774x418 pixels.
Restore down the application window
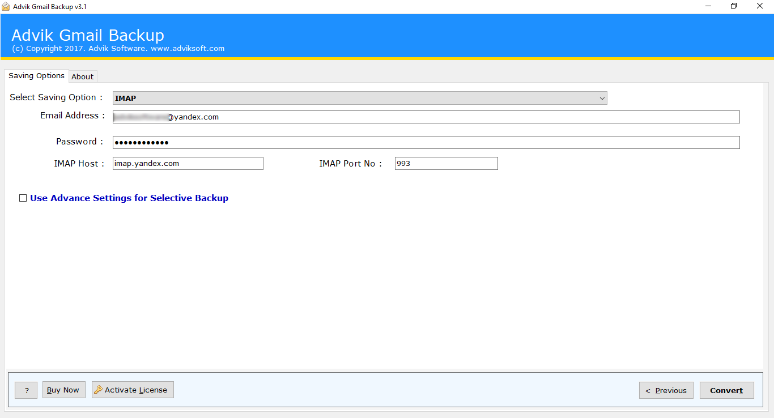point(734,6)
